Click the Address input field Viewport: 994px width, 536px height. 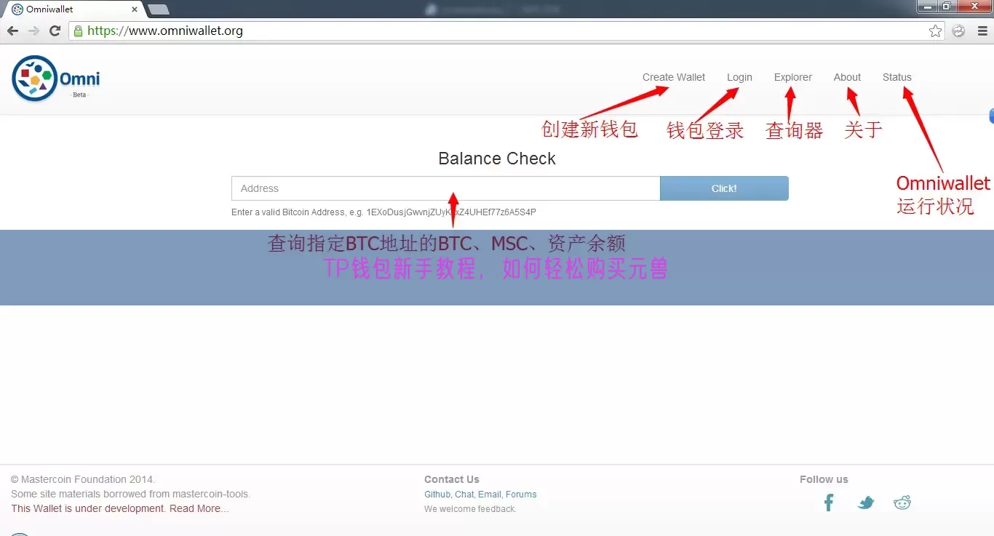pos(445,188)
